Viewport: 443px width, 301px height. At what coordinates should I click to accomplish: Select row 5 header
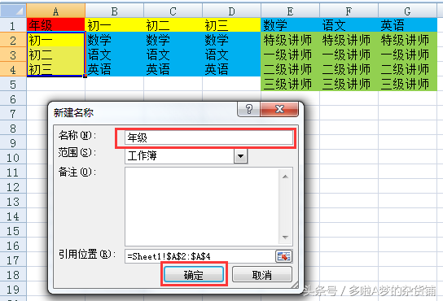13,84
